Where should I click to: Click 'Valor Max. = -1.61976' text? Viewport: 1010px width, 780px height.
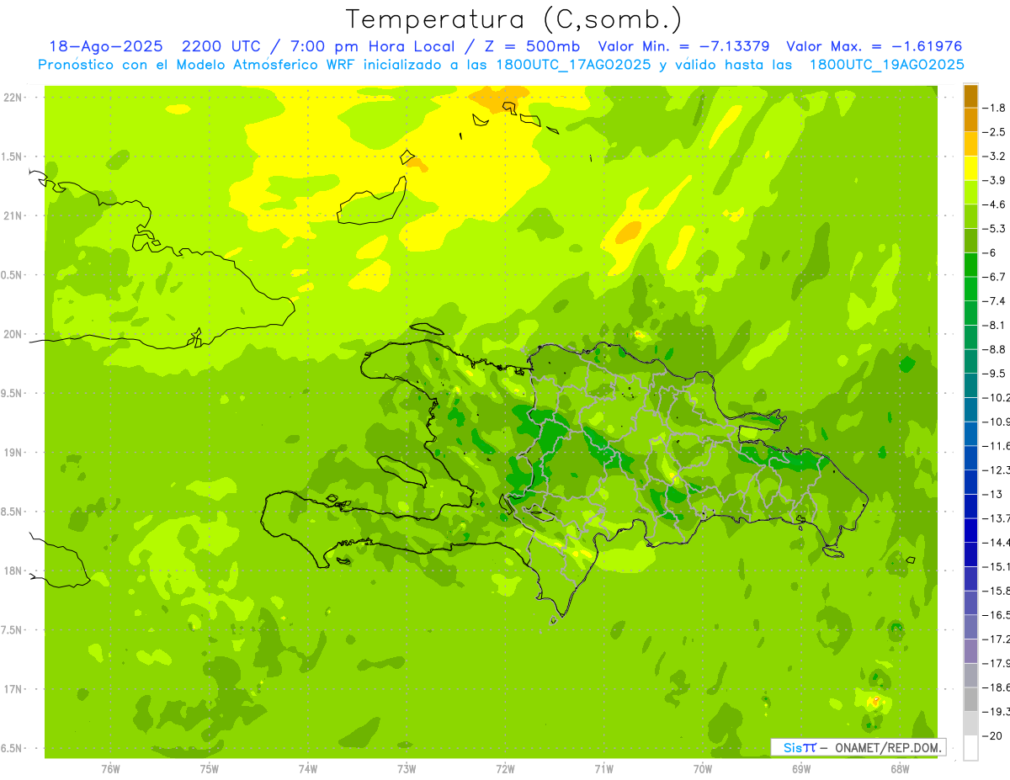(874, 46)
